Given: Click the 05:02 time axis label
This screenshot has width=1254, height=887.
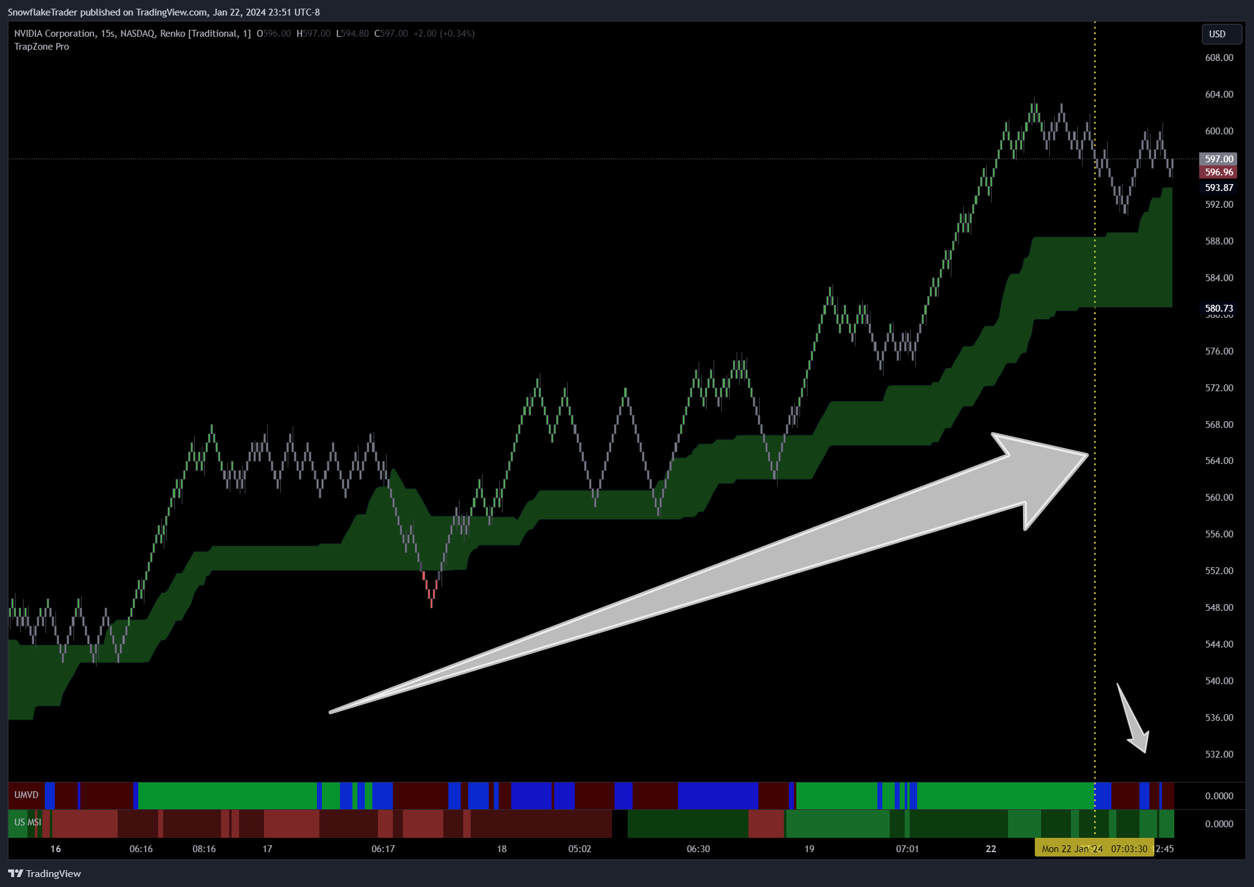Looking at the screenshot, I should (580, 849).
